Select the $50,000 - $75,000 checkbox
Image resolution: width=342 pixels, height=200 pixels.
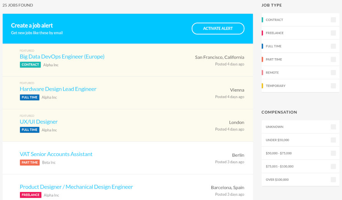pos(333,153)
